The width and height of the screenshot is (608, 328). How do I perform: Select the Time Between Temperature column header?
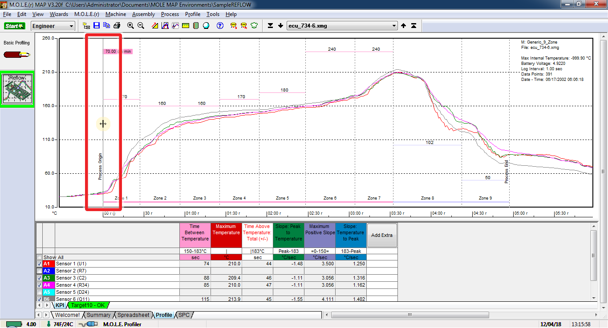[195, 235]
